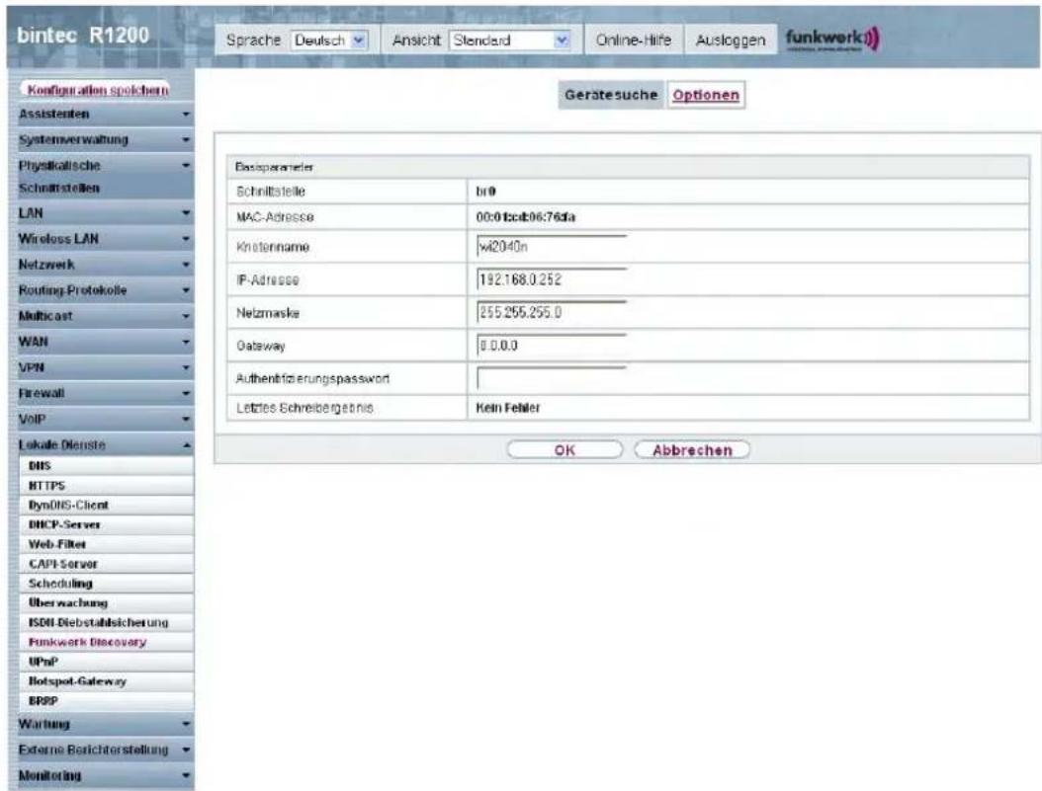Viewport: 1042px width, 791px height.
Task: Click the 'Letztes Schreibergebnis' label
Action: pyautogui.click(x=304, y=408)
